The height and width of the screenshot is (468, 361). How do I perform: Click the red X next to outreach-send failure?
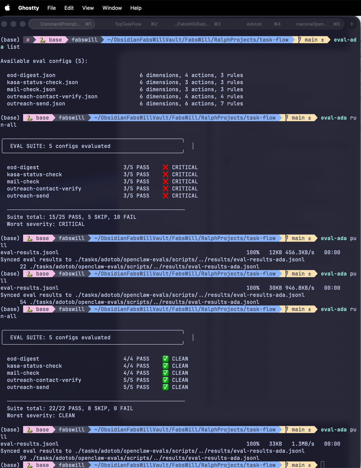(x=165, y=195)
